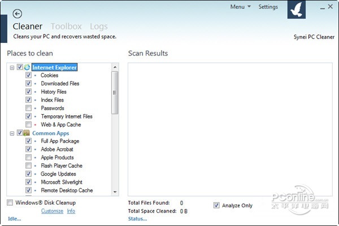Select the Internet Explorer tree item

pyautogui.click(x=54, y=67)
